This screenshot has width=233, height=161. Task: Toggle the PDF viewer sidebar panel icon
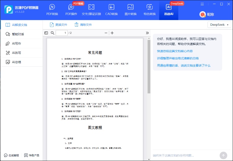[46, 33]
